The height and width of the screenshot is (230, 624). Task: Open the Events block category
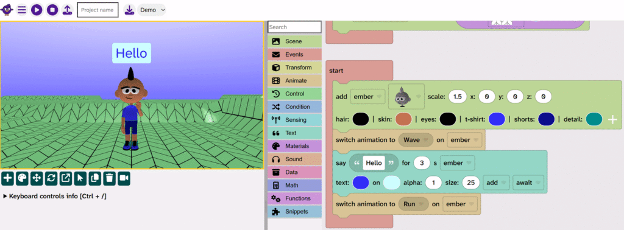coord(294,54)
